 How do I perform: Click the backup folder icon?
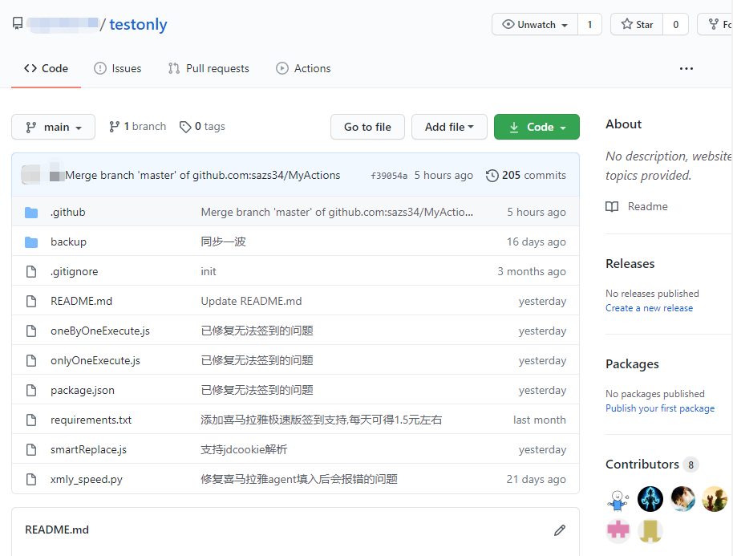click(x=31, y=242)
